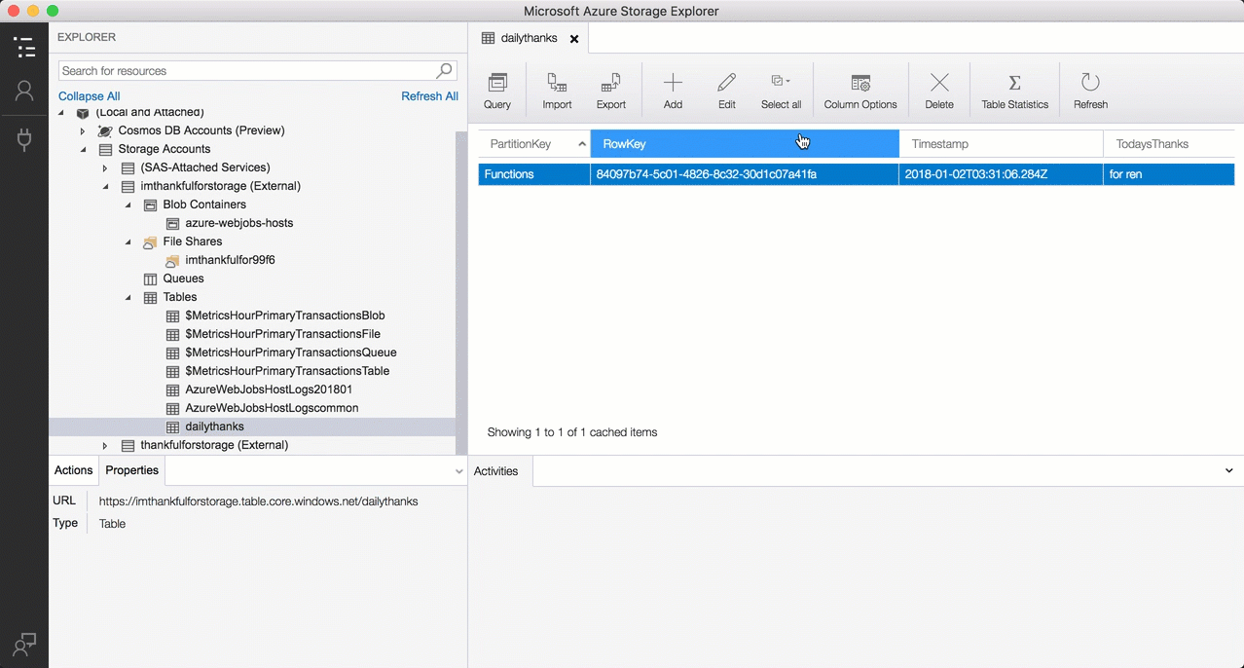Image resolution: width=1244 pixels, height=668 pixels.
Task: Expand the (SAS-Attached Services) arrow
Action: pyautogui.click(x=105, y=167)
